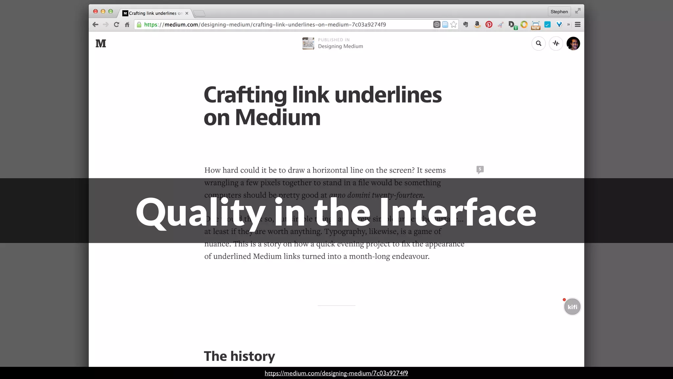This screenshot has height=379, width=673.
Task: Open the Pinterest extension
Action: click(x=489, y=24)
